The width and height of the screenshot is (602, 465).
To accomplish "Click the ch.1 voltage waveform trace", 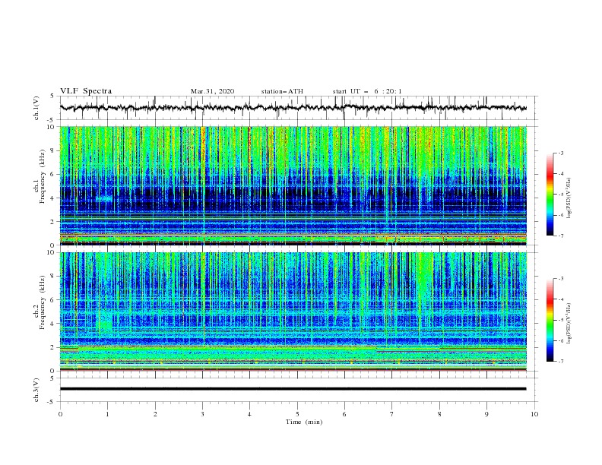I will [293, 108].
